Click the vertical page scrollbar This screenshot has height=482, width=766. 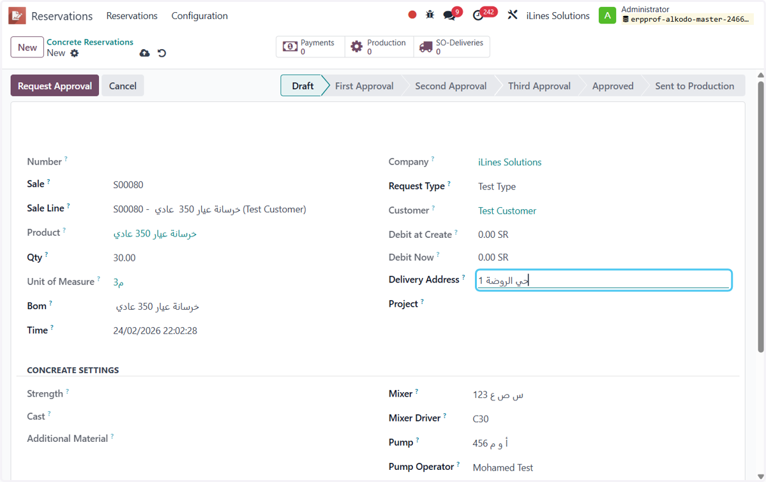point(760,217)
